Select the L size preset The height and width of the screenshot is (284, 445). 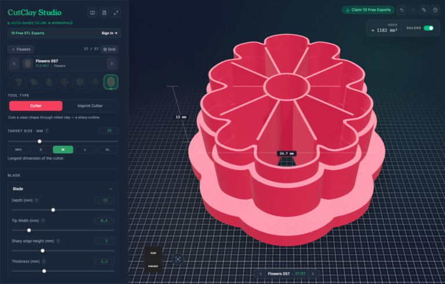click(x=85, y=150)
